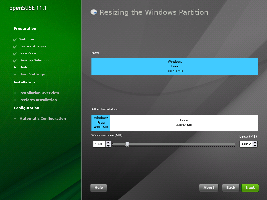Image resolution: width=267 pixels, height=200 pixels.
Task: Select the User Settings step
Action: pyautogui.click(x=32, y=74)
